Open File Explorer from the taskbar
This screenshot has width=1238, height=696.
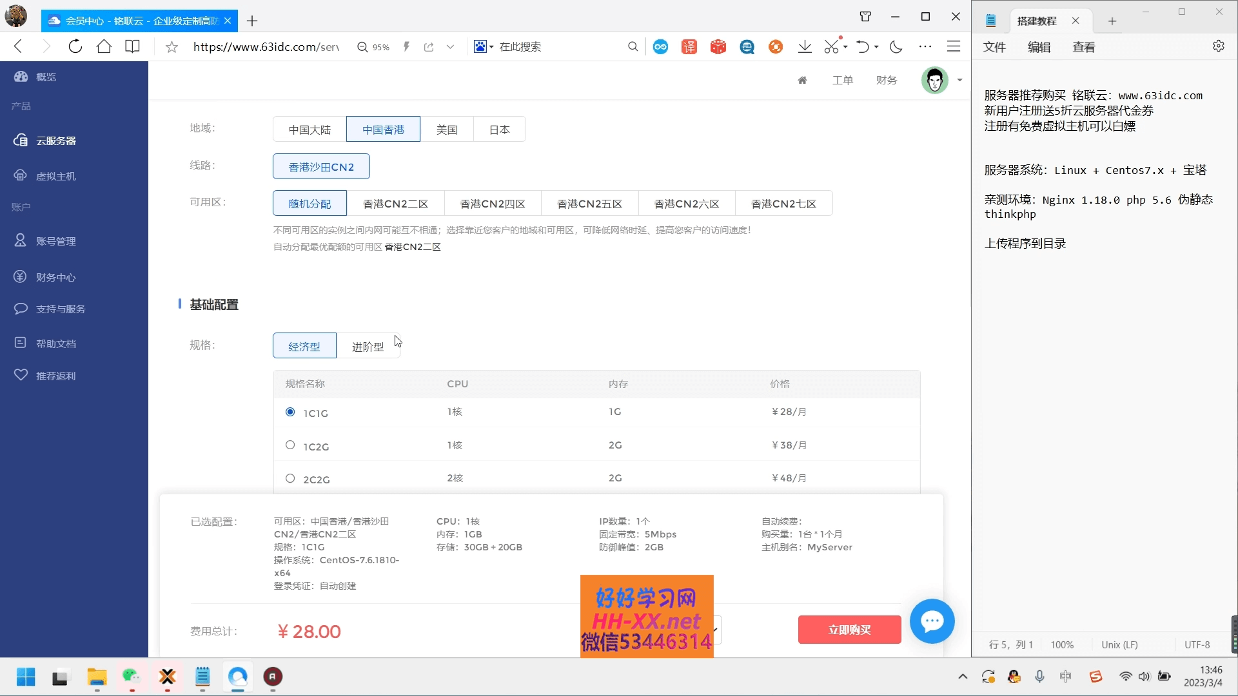click(97, 677)
